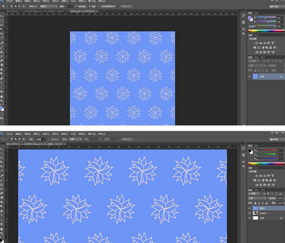
Task: Select the Gradient tool in the top window's toolbox
Action: click(x=1, y=65)
